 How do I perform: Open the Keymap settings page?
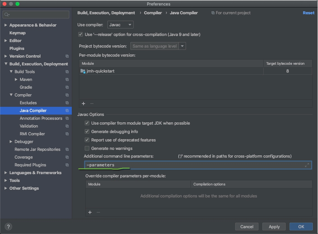pos(17,33)
